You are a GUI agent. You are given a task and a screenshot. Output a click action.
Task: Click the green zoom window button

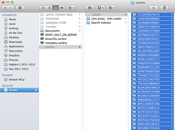tap(12, 2)
